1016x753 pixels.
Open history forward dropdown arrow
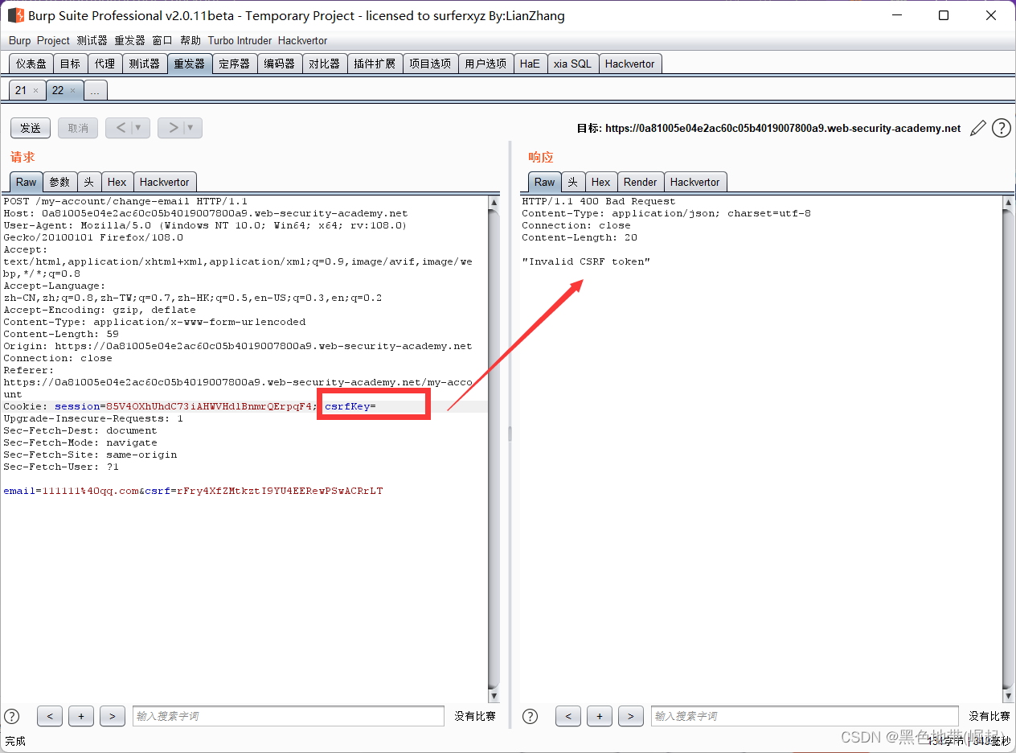(190, 128)
